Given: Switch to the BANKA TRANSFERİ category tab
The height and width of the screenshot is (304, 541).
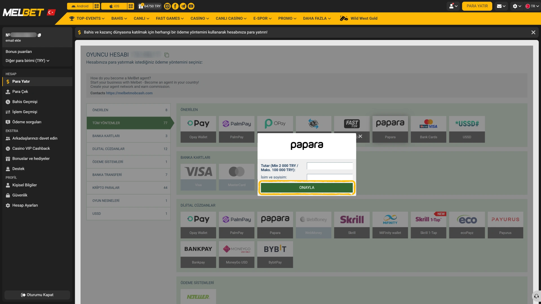Looking at the screenshot, I should coord(128,175).
